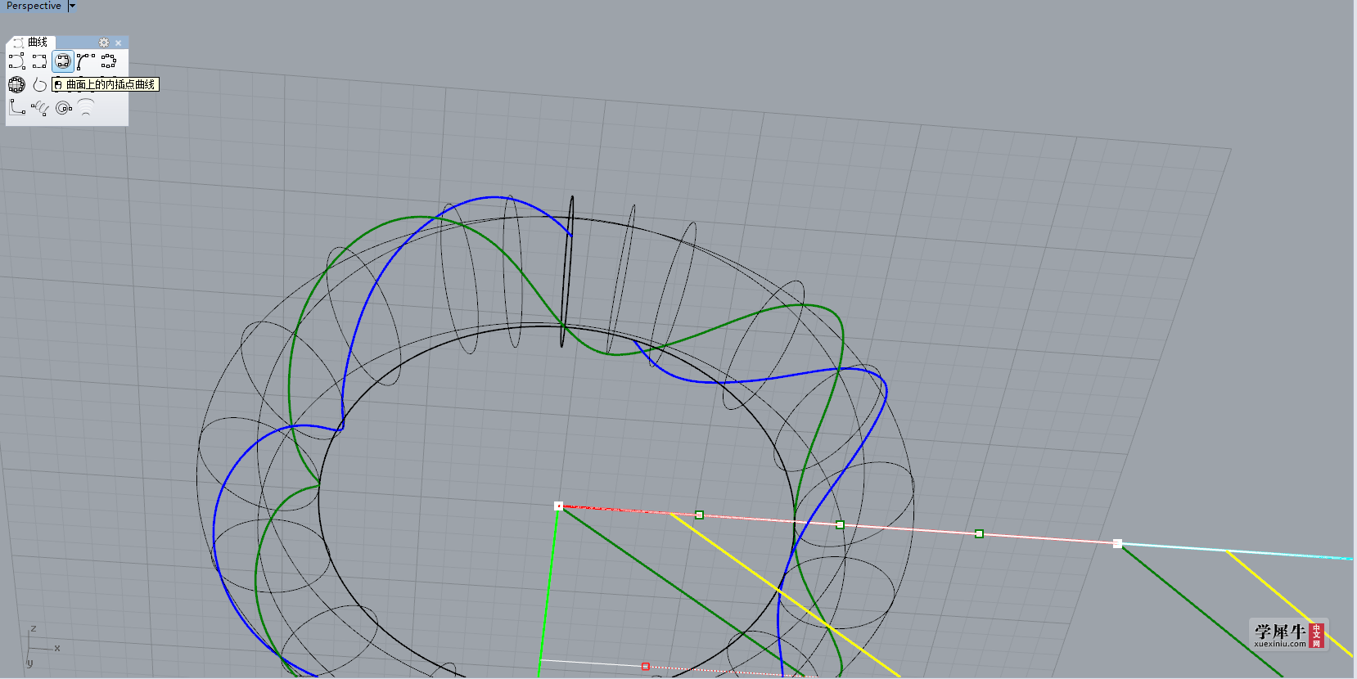Select the spiral curve tool
This screenshot has height=679, width=1357.
click(x=63, y=107)
